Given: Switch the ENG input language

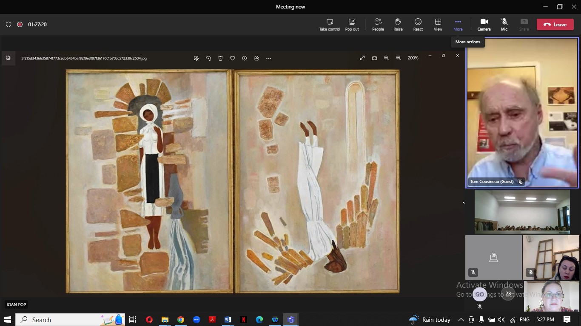Looking at the screenshot, I should (x=524, y=320).
